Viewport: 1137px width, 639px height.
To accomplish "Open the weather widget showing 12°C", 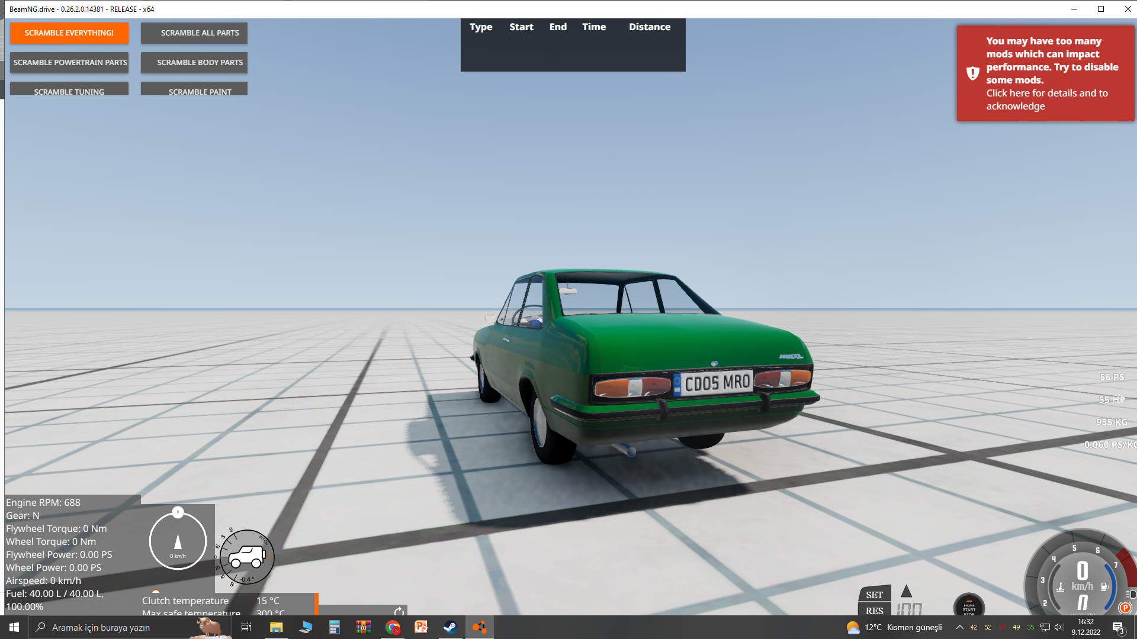I will click(x=894, y=627).
